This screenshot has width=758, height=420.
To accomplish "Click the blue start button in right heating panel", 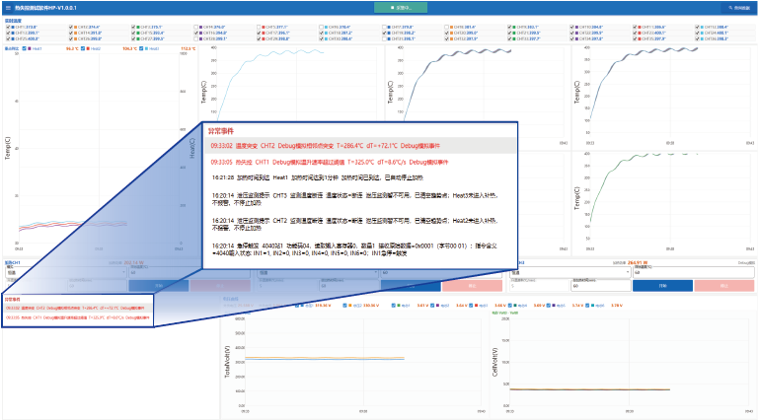I will coord(663,286).
